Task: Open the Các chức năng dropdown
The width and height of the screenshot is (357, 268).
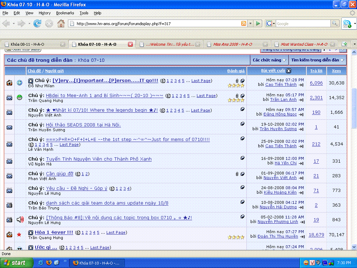Action: point(269,60)
